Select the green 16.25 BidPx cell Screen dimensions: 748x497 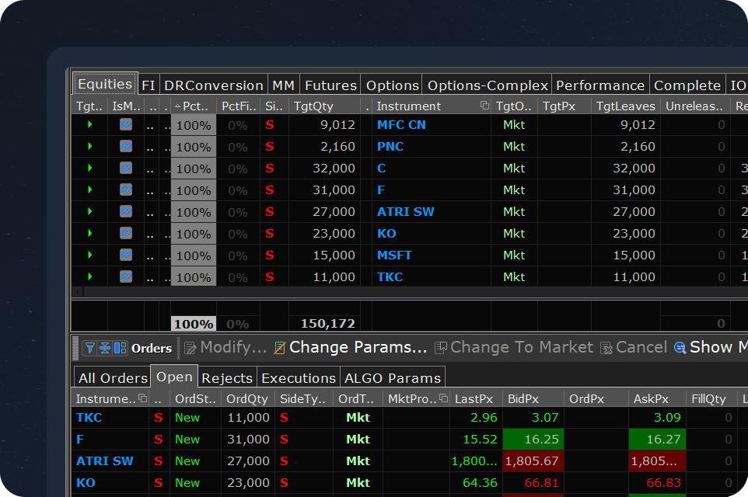click(x=533, y=439)
